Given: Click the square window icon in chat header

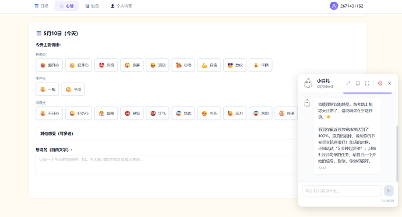Looking at the screenshot, I should click(x=358, y=83).
